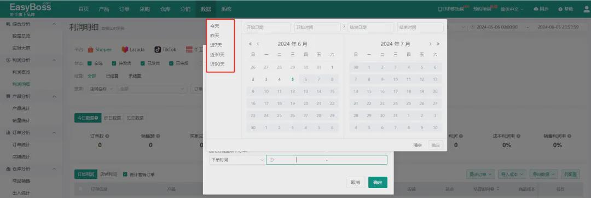The height and width of the screenshot is (198, 591).
Task: Go to next year in July calendar
Action: 438,44
